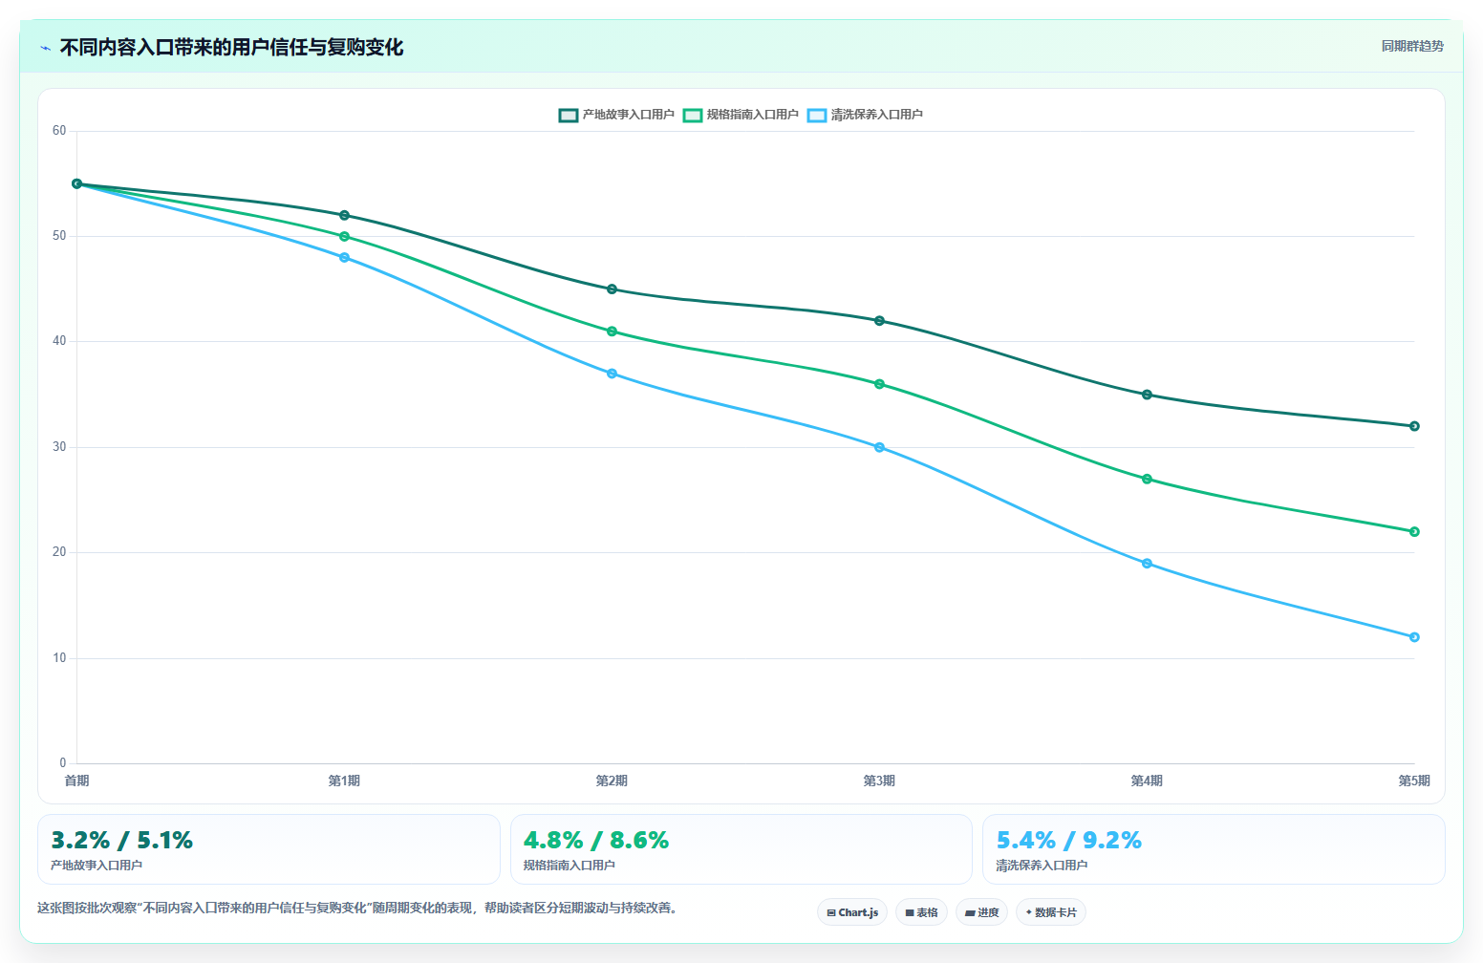Click the shared starting data point at 首期

[x=76, y=183]
